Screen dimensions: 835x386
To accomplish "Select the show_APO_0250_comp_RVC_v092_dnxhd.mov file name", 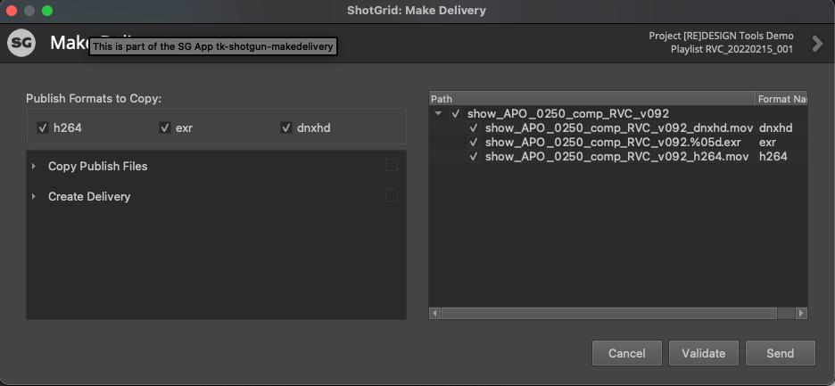I will click(619, 127).
